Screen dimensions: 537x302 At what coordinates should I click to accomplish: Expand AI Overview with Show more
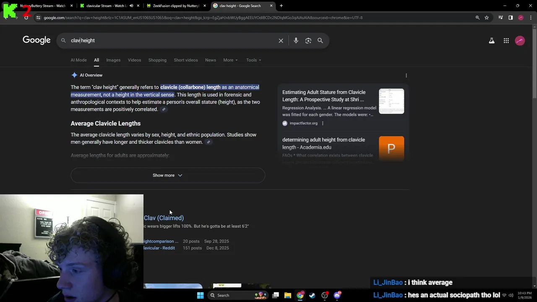click(x=168, y=175)
